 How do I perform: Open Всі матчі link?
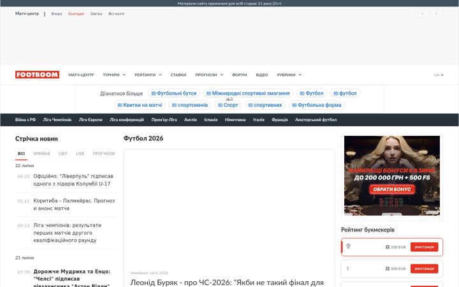click(116, 14)
